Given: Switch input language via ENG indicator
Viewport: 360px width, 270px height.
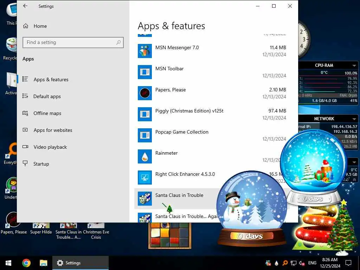Looking at the screenshot, I should [312, 263].
